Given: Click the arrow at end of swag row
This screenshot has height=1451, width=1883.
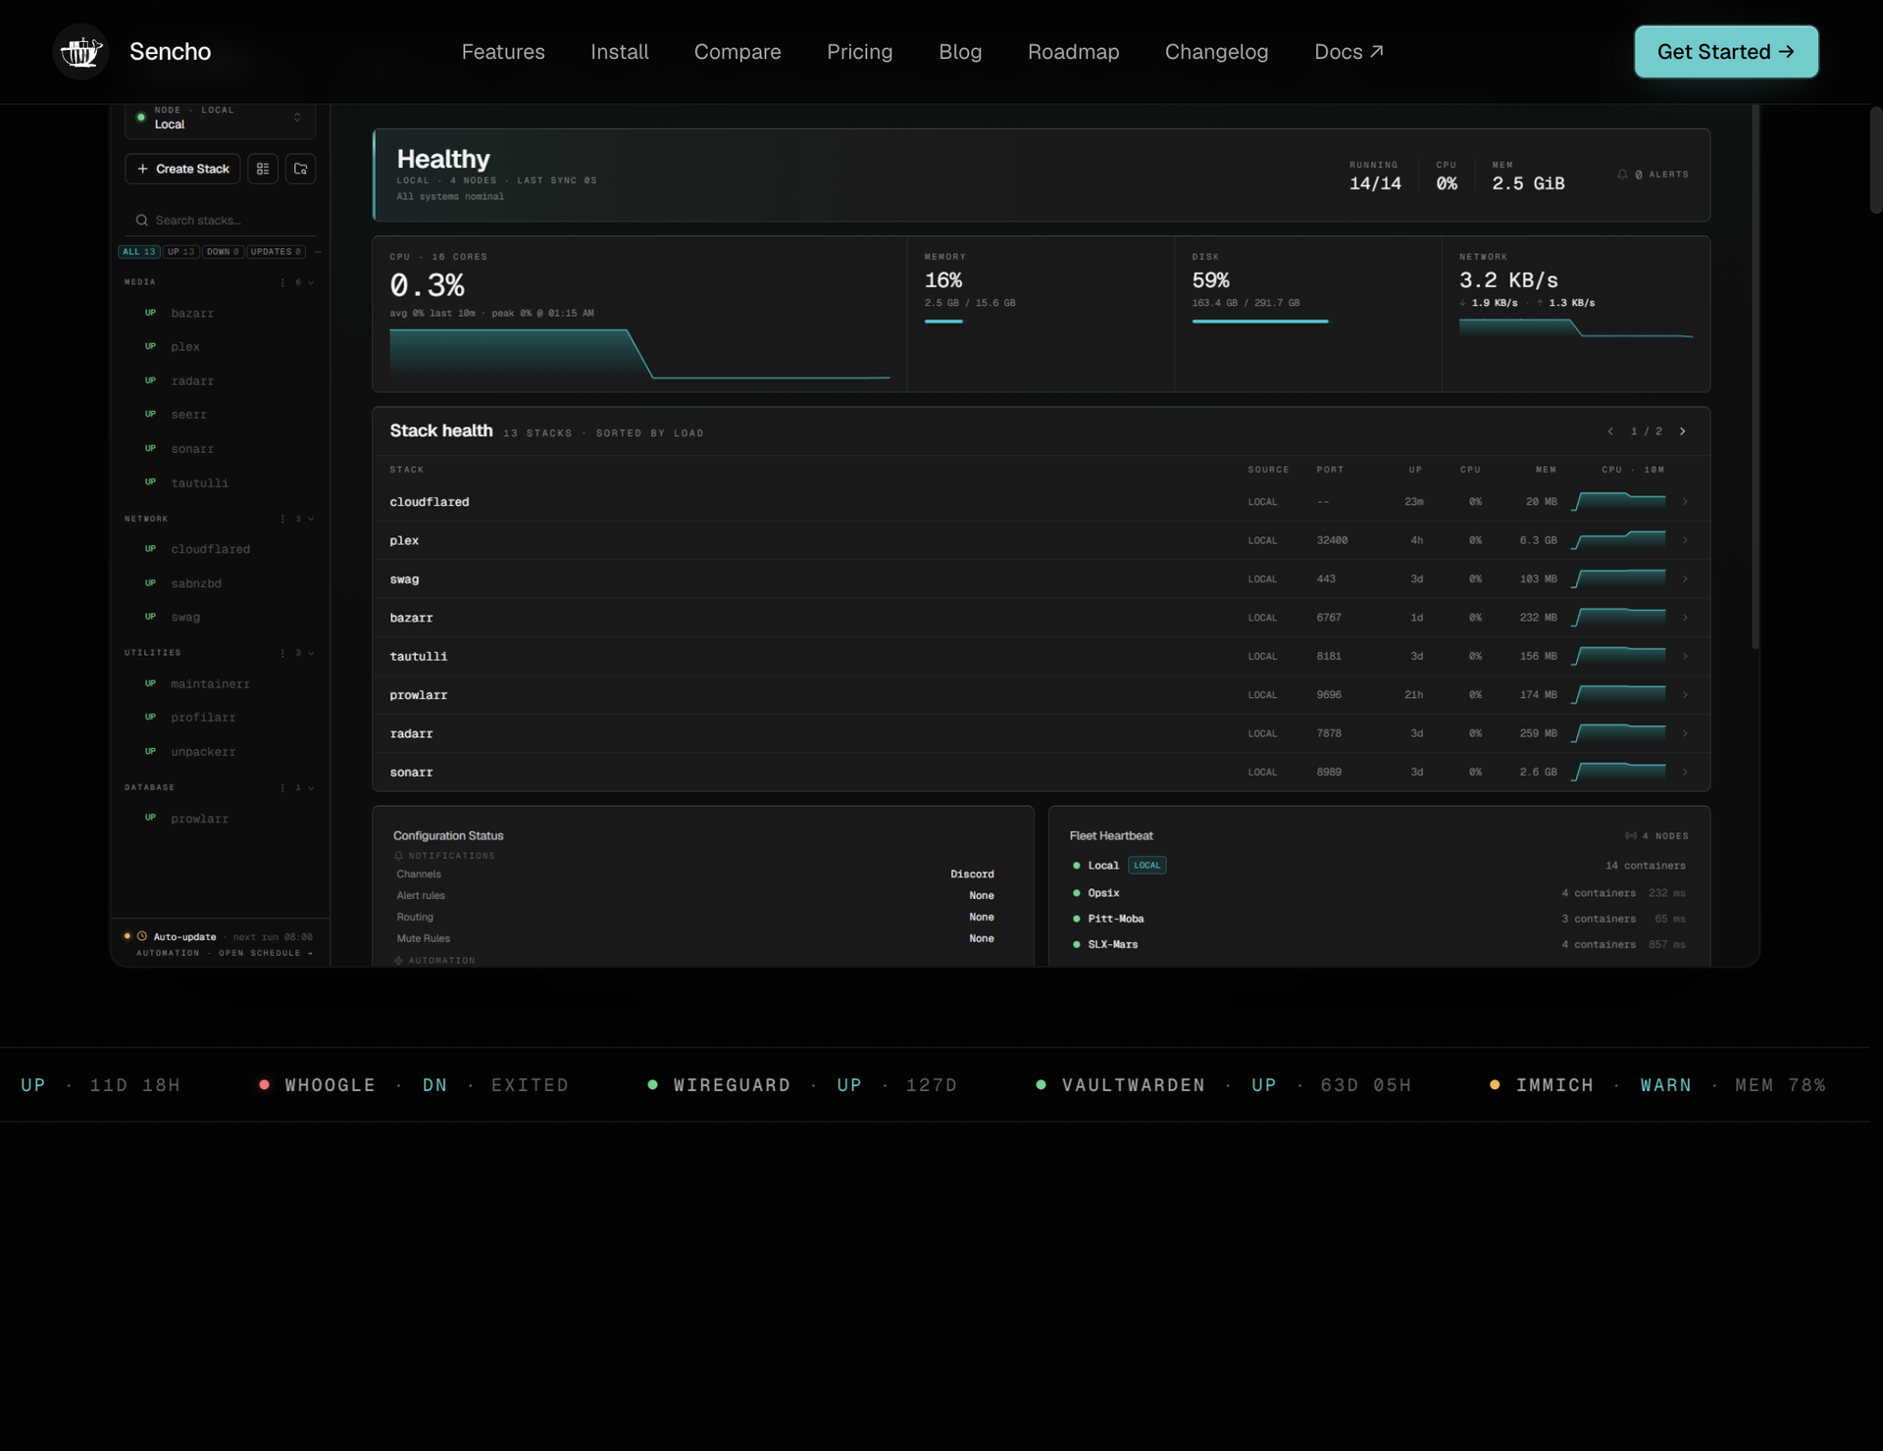Looking at the screenshot, I should pos(1685,579).
